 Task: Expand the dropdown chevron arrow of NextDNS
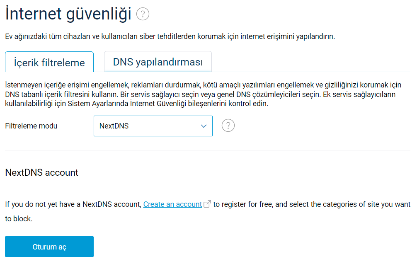pos(204,126)
